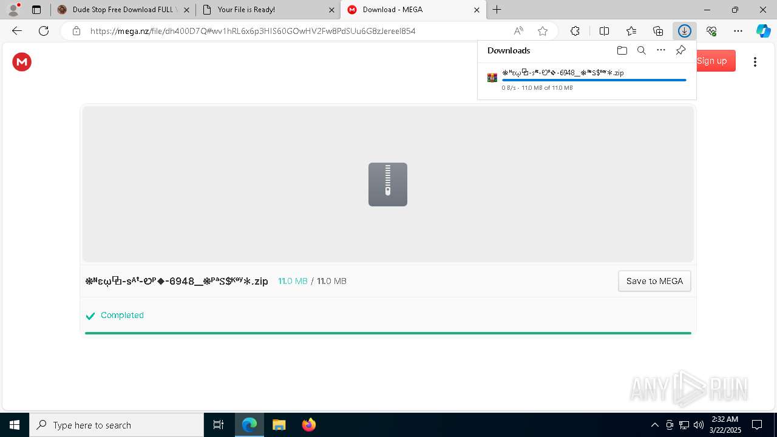Open the Favorites list icon
Screen dimensions: 777x437
631,31
